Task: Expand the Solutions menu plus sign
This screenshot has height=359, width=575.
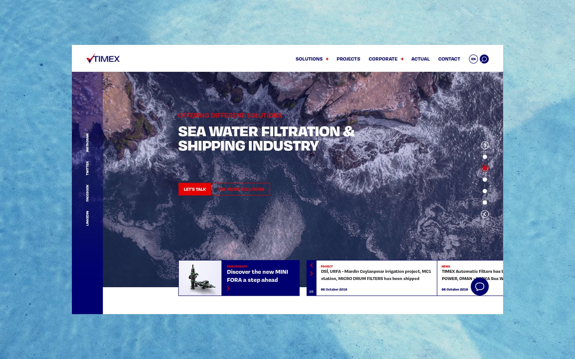Action: pyautogui.click(x=327, y=59)
